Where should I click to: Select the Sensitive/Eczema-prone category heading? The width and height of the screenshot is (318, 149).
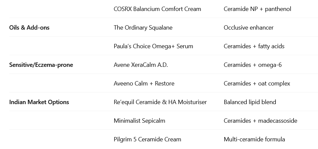[x=41, y=65]
